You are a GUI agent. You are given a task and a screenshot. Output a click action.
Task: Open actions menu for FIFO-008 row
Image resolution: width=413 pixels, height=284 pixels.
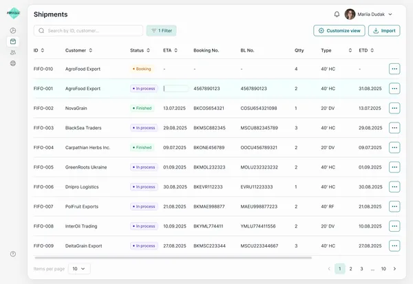tap(394, 226)
